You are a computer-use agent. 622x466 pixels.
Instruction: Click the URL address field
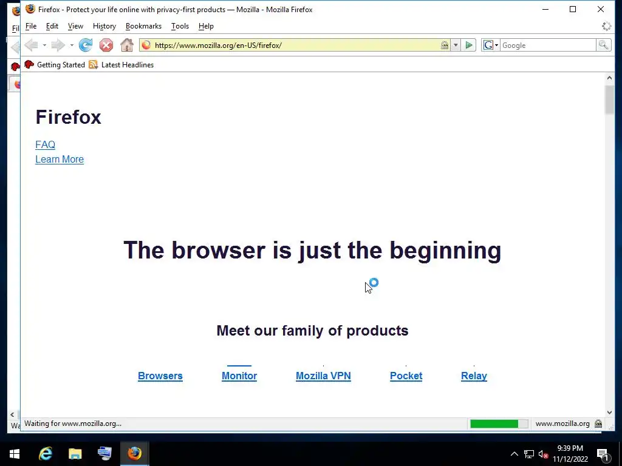click(x=296, y=45)
